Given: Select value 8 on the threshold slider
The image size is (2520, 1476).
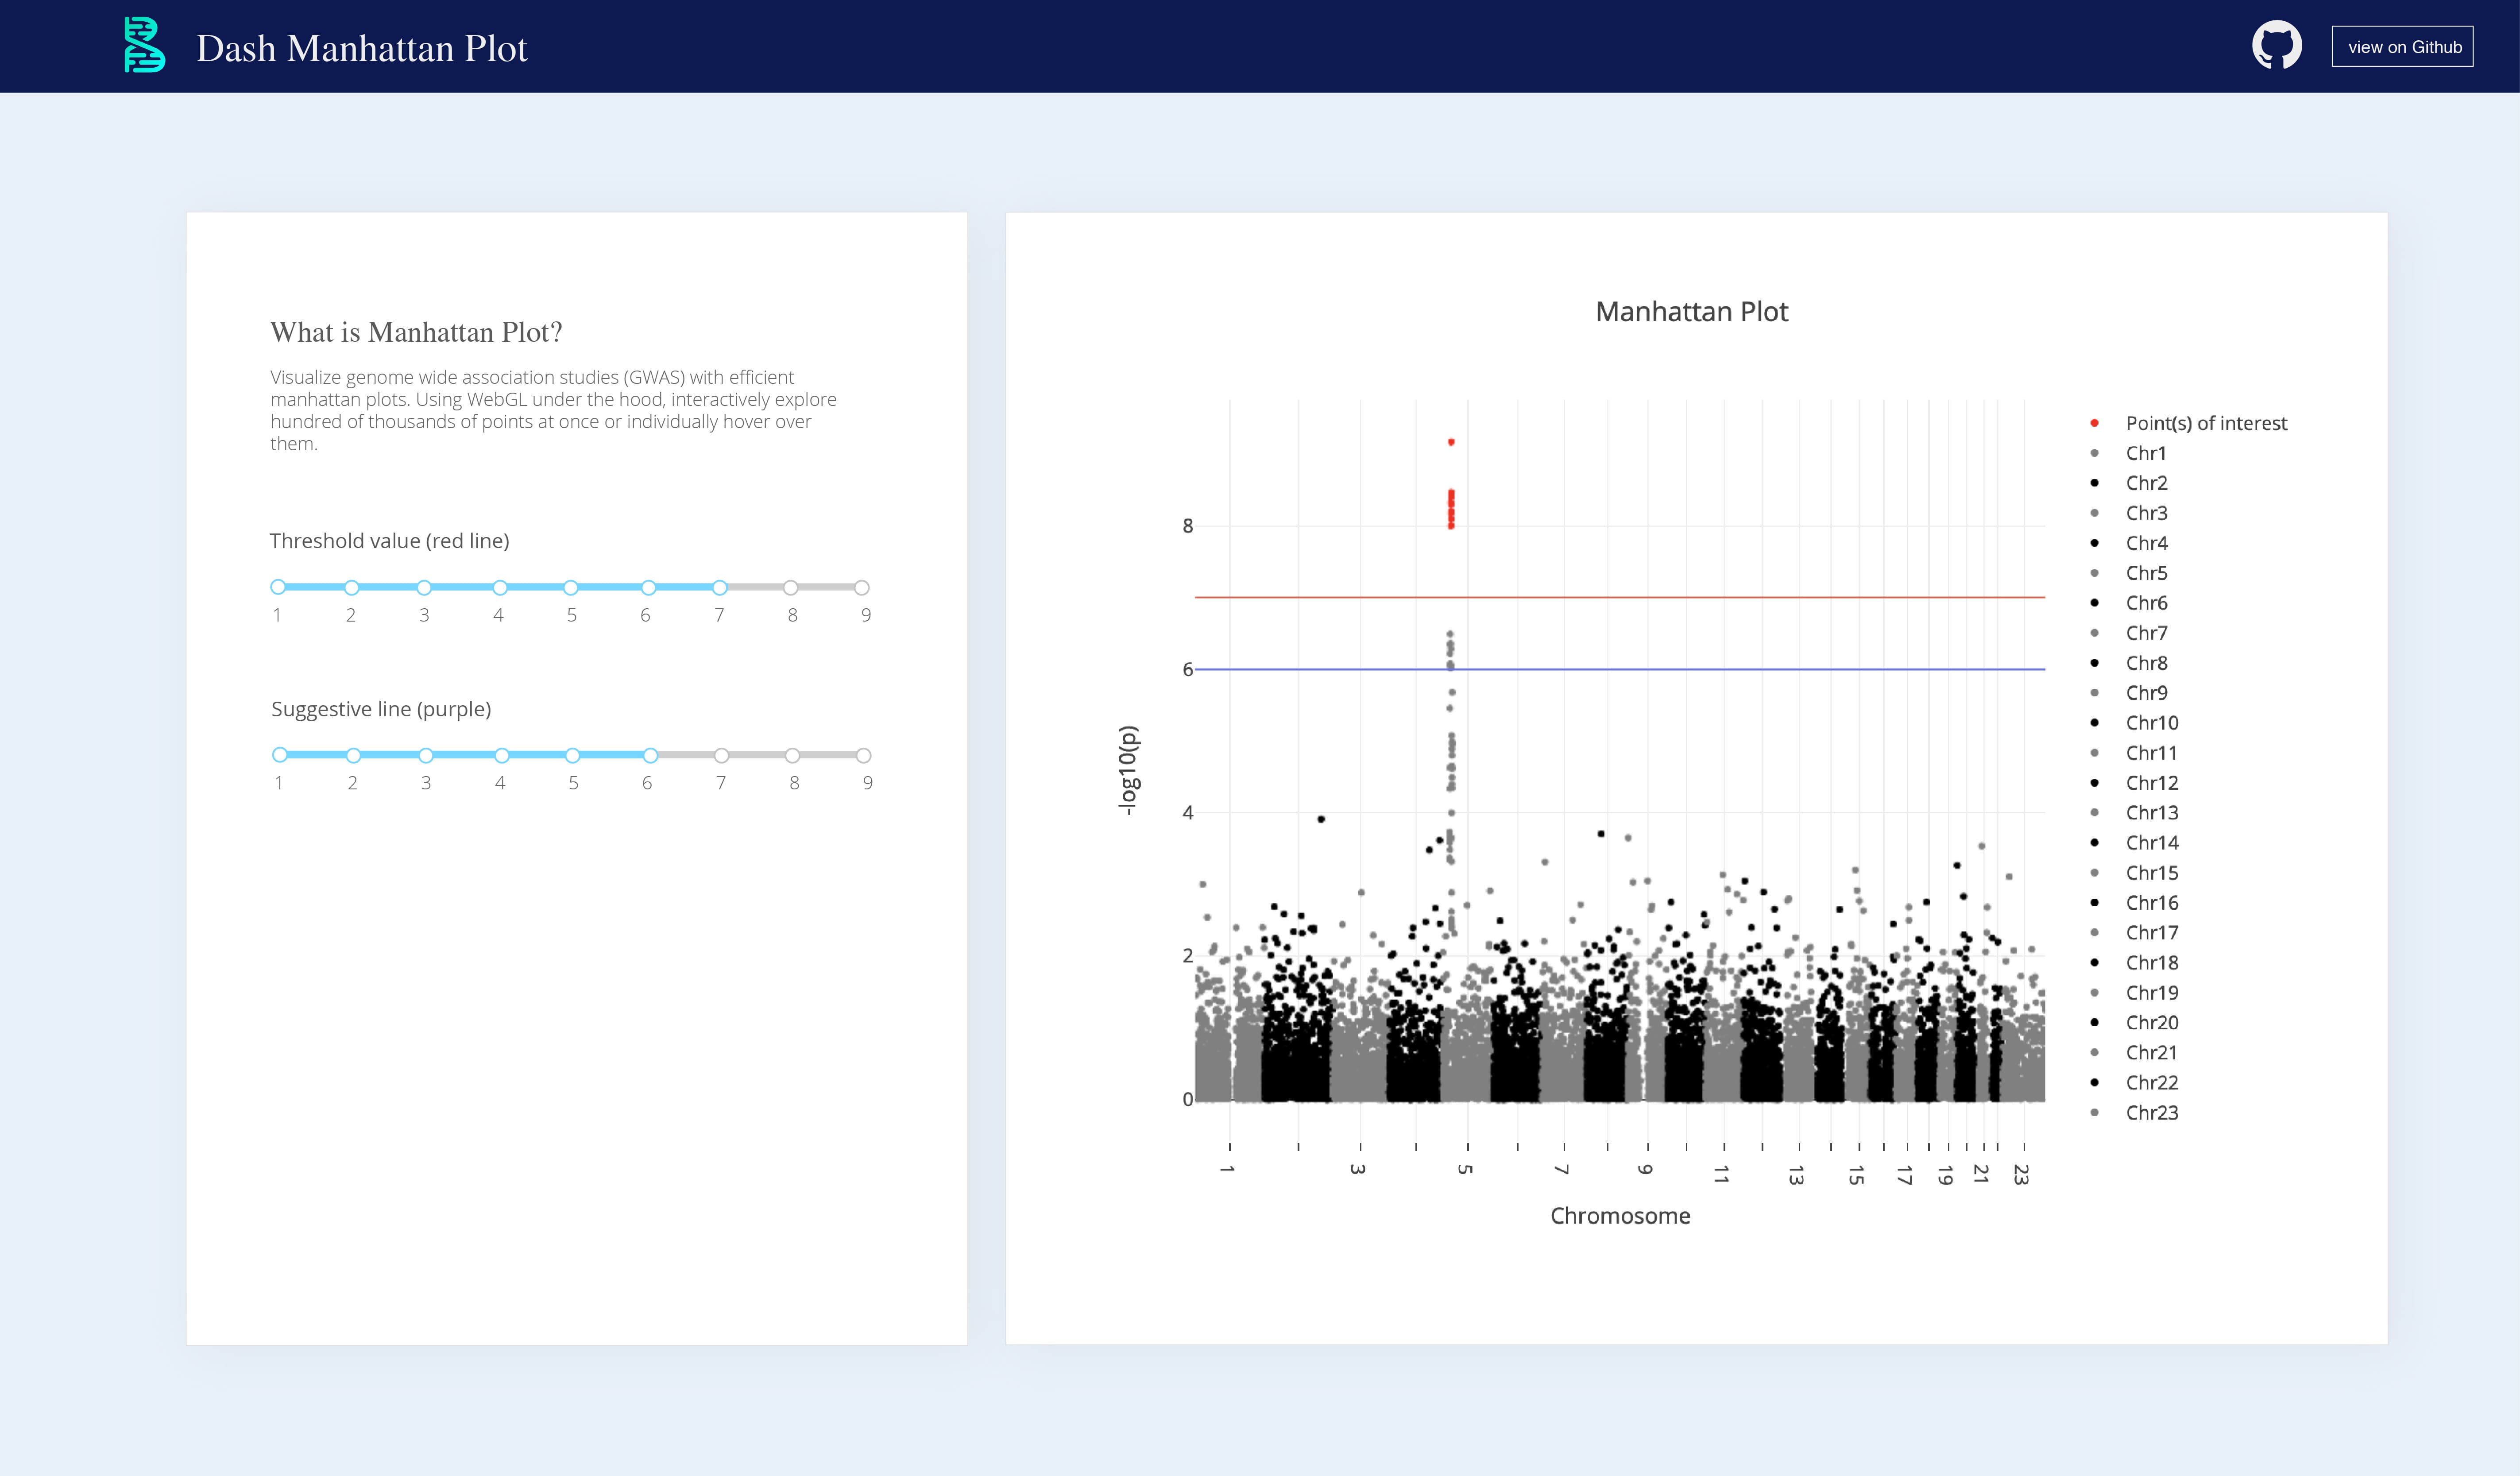Looking at the screenshot, I should 792,588.
